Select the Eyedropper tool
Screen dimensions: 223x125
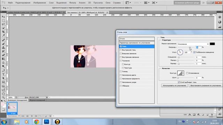[3, 35]
